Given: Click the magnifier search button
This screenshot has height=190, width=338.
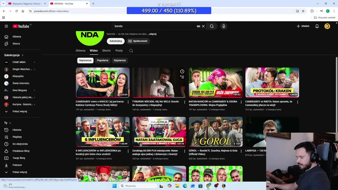Looking at the screenshot, I should (x=212, y=26).
